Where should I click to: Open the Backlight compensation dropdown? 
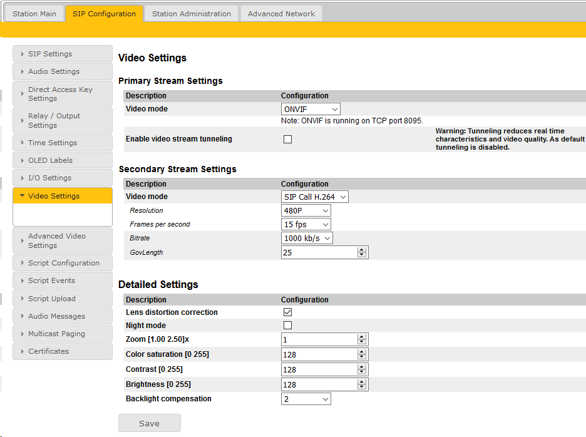pyautogui.click(x=306, y=399)
